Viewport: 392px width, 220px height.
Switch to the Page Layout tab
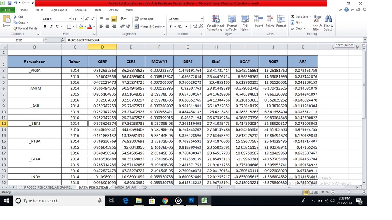click(59, 10)
